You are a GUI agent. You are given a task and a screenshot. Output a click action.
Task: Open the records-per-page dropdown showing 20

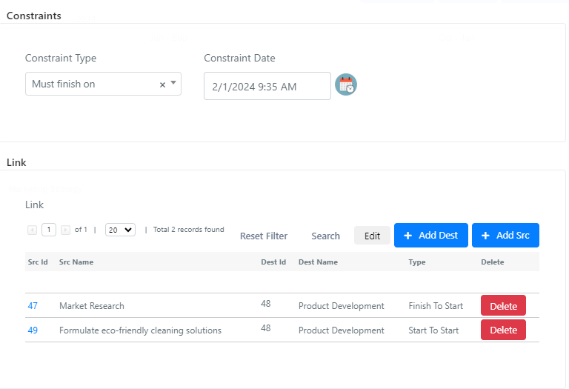point(120,230)
